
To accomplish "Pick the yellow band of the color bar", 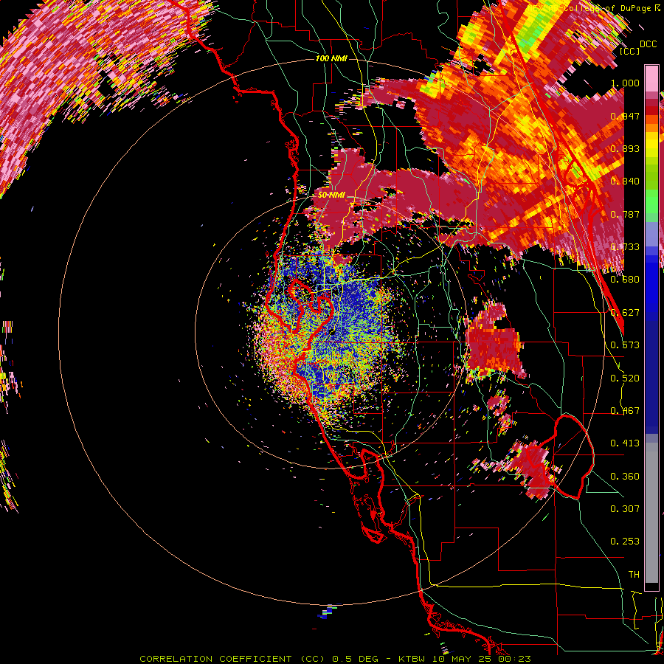I will (x=651, y=145).
